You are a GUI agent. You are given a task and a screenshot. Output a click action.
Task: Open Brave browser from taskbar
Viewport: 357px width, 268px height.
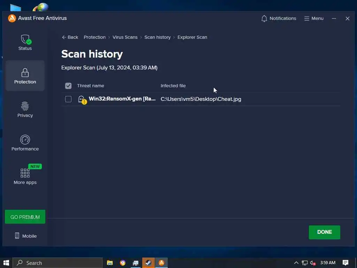pos(123,263)
